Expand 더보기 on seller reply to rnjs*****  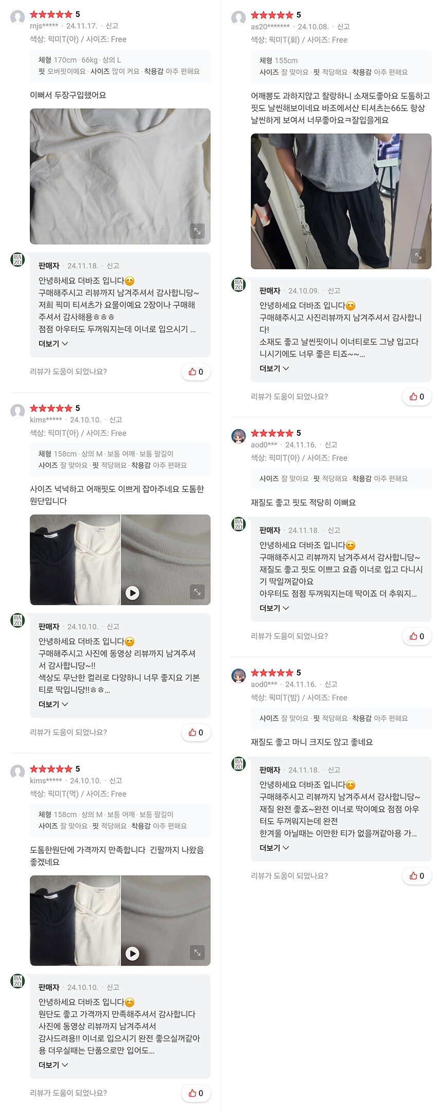tap(53, 344)
